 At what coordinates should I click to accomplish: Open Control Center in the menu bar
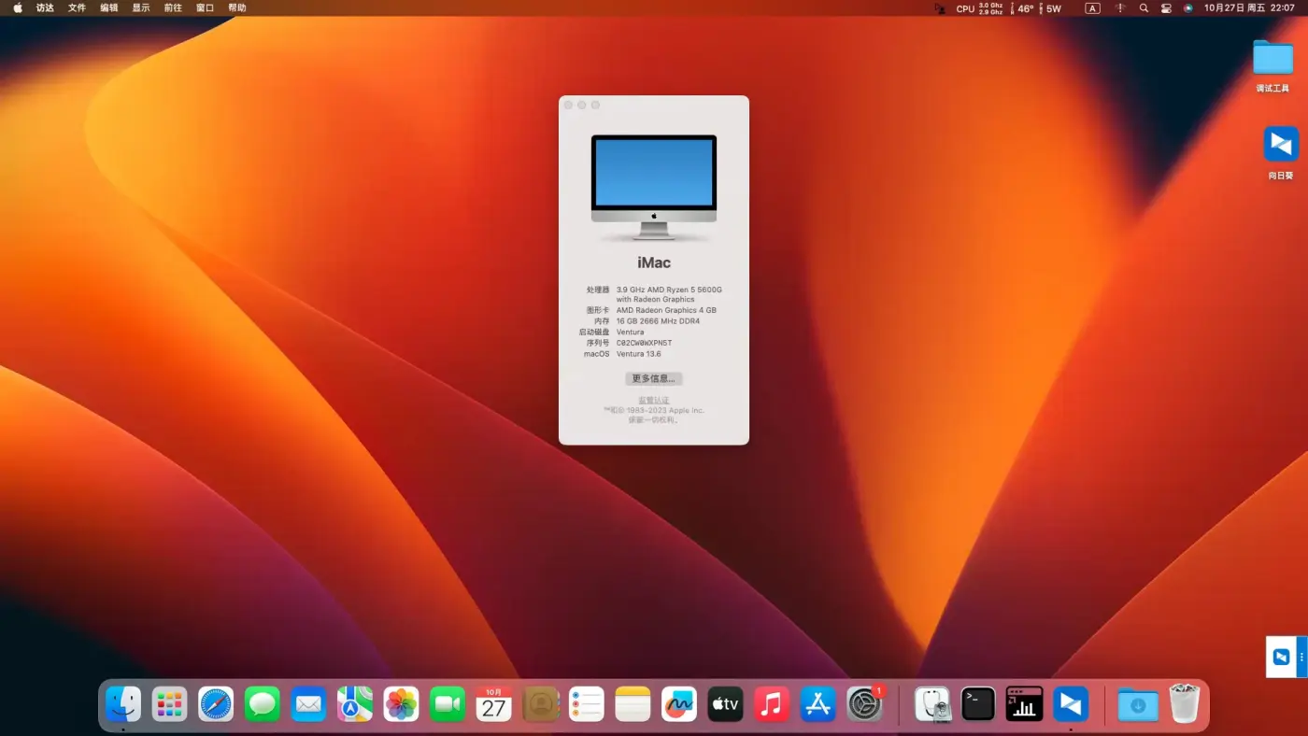point(1166,7)
